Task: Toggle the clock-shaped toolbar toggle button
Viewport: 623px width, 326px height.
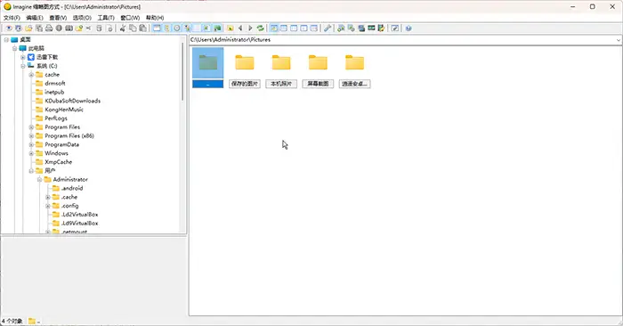Action: pos(177,29)
